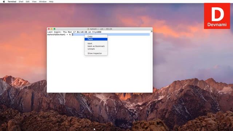This screenshot has height=131, width=233.
Task: Click the Terminal scrollbar marker at top right
Action: [x=151, y=31]
